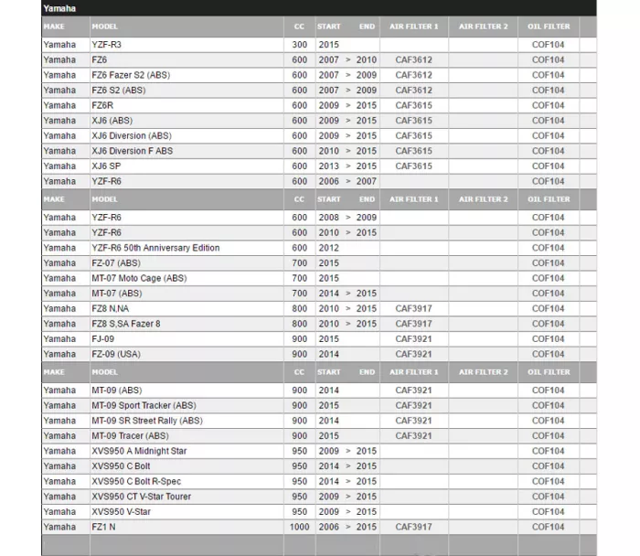
Task: Select the YZF-R3 model cell
Action: [x=106, y=44]
